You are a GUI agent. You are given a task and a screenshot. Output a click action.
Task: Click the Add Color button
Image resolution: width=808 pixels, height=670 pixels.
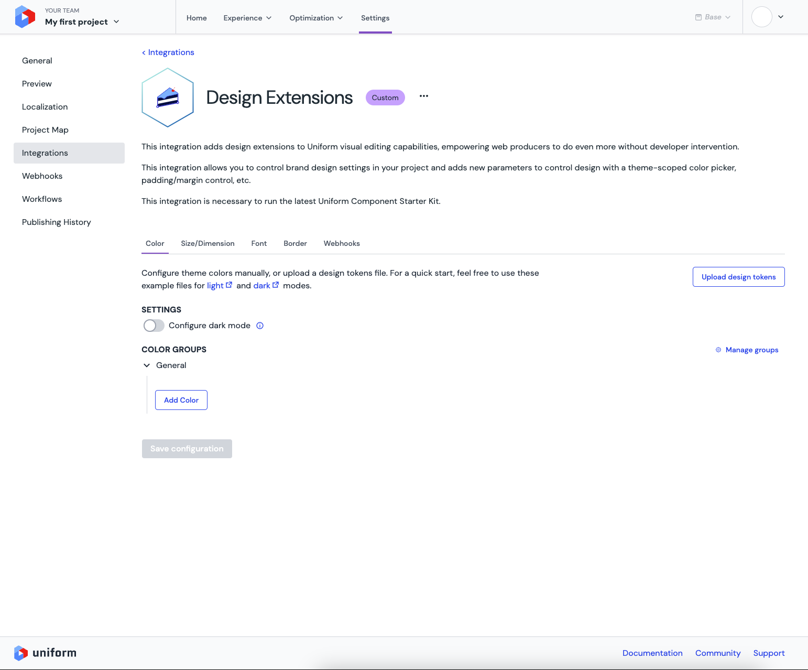click(x=181, y=400)
